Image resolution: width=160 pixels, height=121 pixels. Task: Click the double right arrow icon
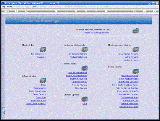coord(86,11)
